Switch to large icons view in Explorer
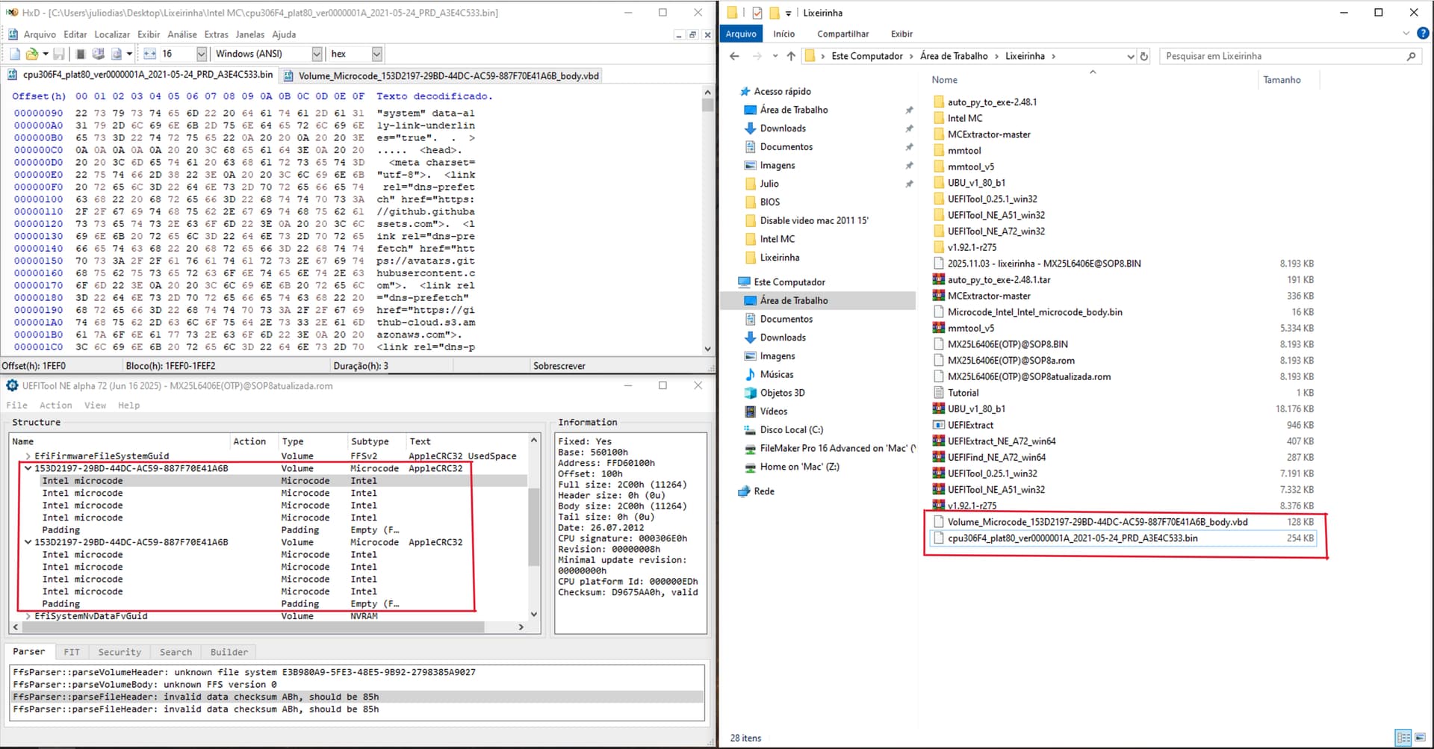The height and width of the screenshot is (749, 1434). pyautogui.click(x=1420, y=738)
